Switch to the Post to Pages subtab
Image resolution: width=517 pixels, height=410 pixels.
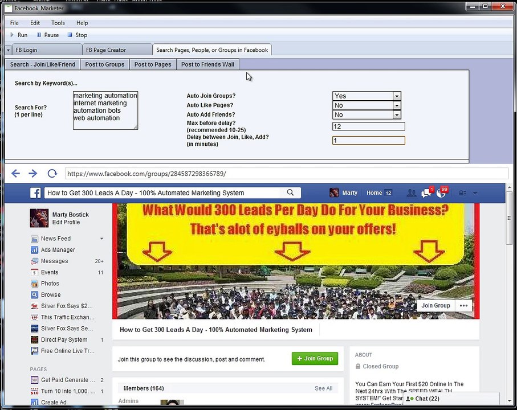[x=153, y=64]
